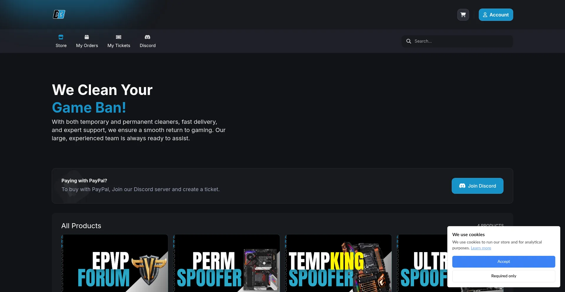Image resolution: width=565 pixels, height=292 pixels.
Task: Click the Store icon in navigation
Action: click(61, 37)
